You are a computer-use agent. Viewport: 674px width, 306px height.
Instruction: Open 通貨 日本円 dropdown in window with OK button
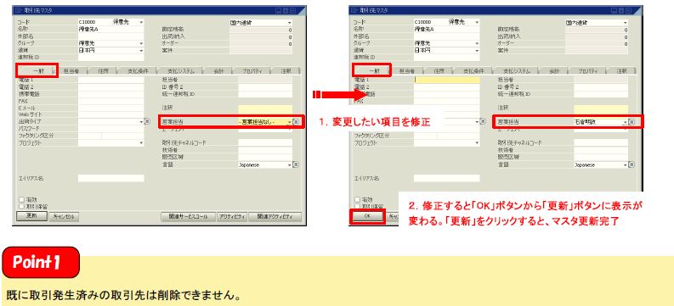pos(477,50)
